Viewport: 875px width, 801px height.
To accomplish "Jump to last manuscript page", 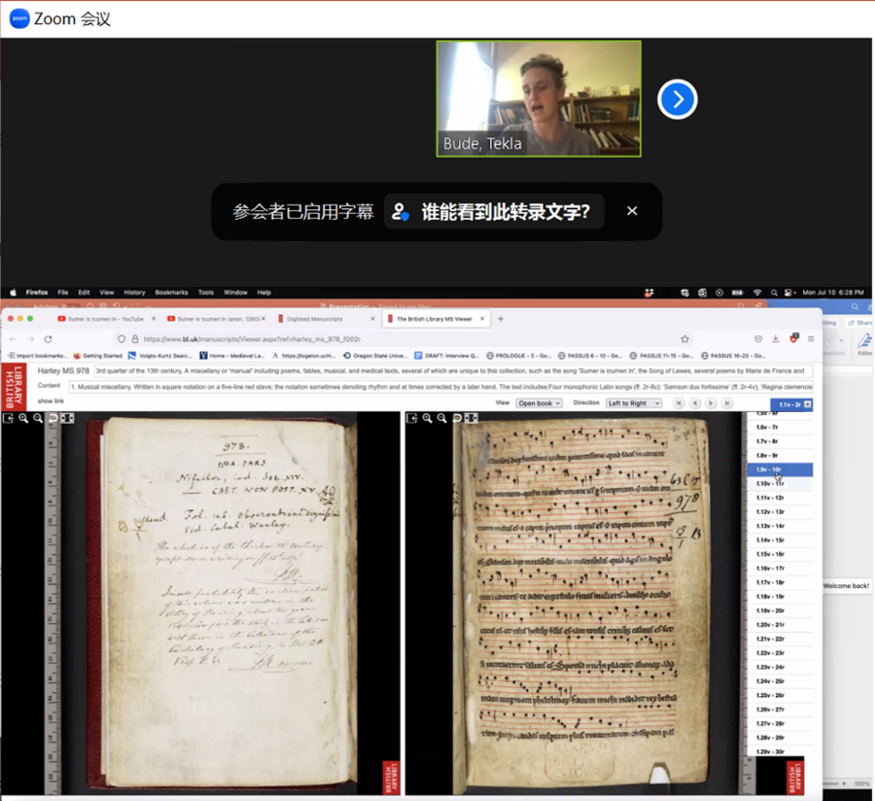I will coord(726,403).
